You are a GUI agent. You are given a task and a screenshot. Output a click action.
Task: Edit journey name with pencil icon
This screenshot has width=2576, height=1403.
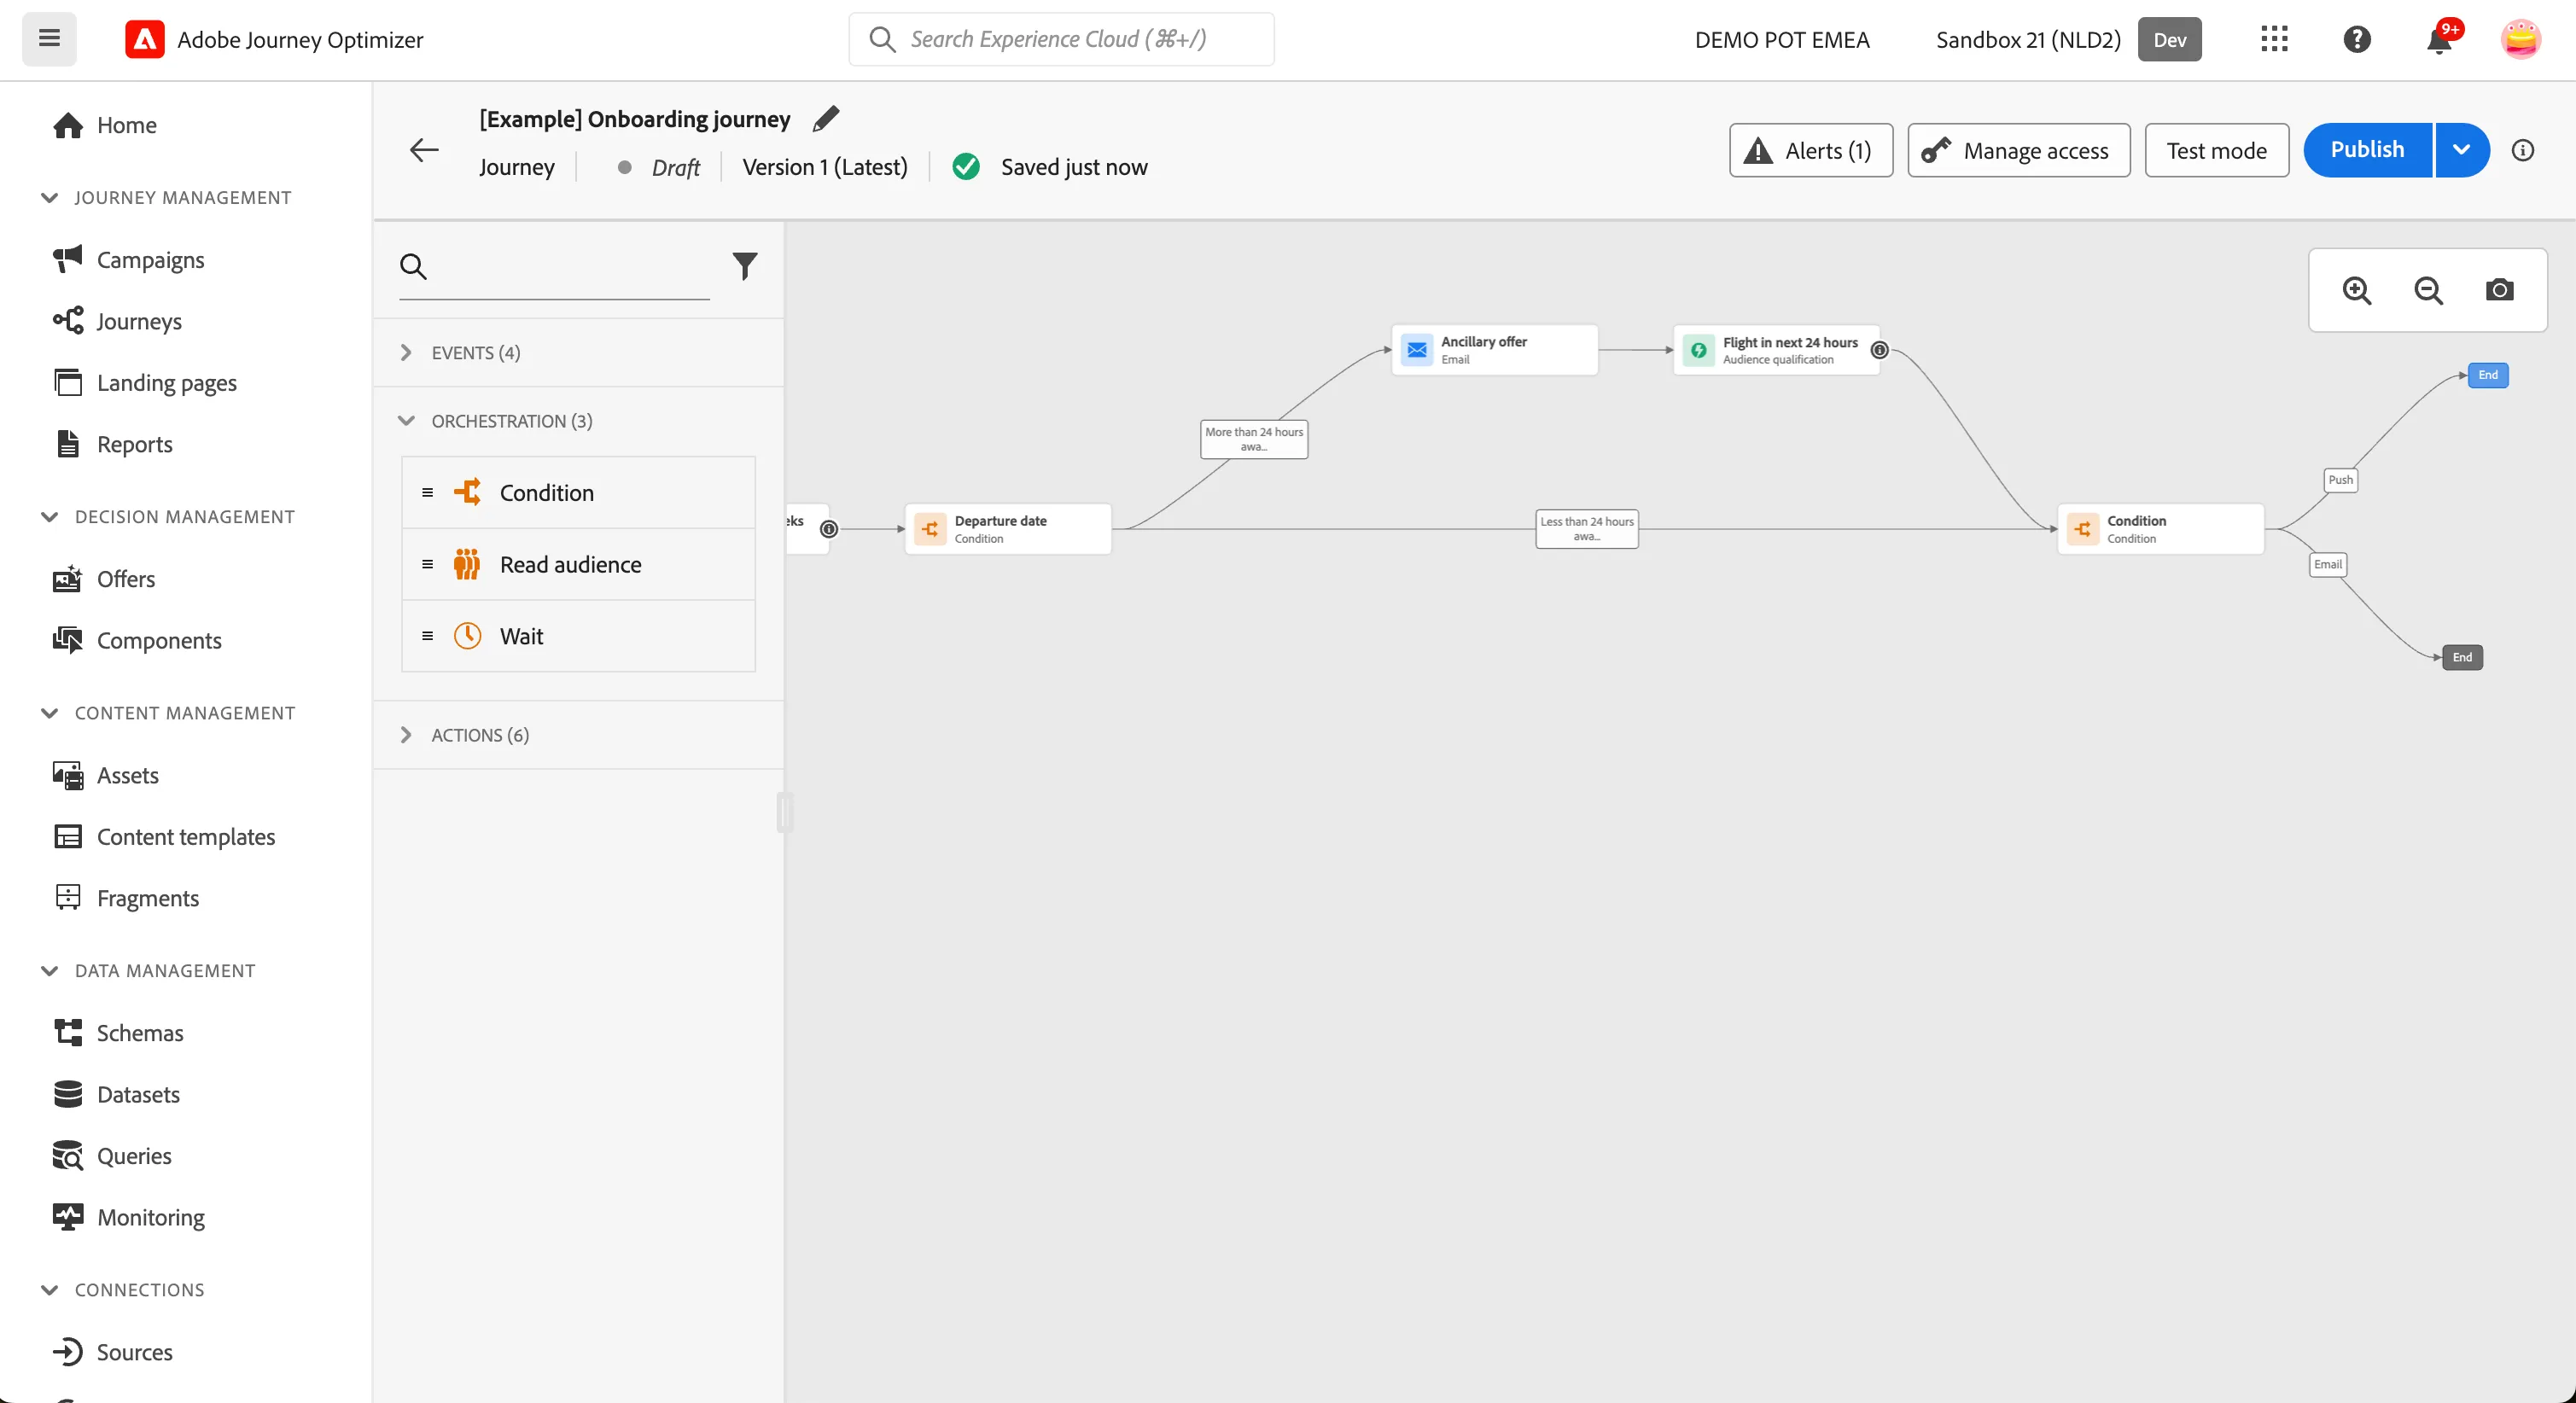[x=826, y=119]
